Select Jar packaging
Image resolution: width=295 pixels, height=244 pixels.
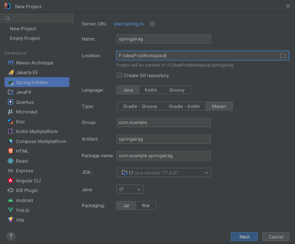[x=126, y=206]
